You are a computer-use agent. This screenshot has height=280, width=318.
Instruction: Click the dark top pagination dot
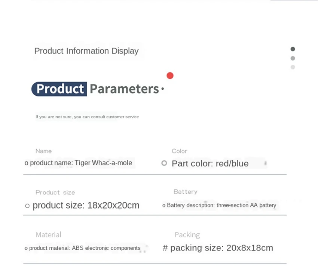click(x=293, y=49)
